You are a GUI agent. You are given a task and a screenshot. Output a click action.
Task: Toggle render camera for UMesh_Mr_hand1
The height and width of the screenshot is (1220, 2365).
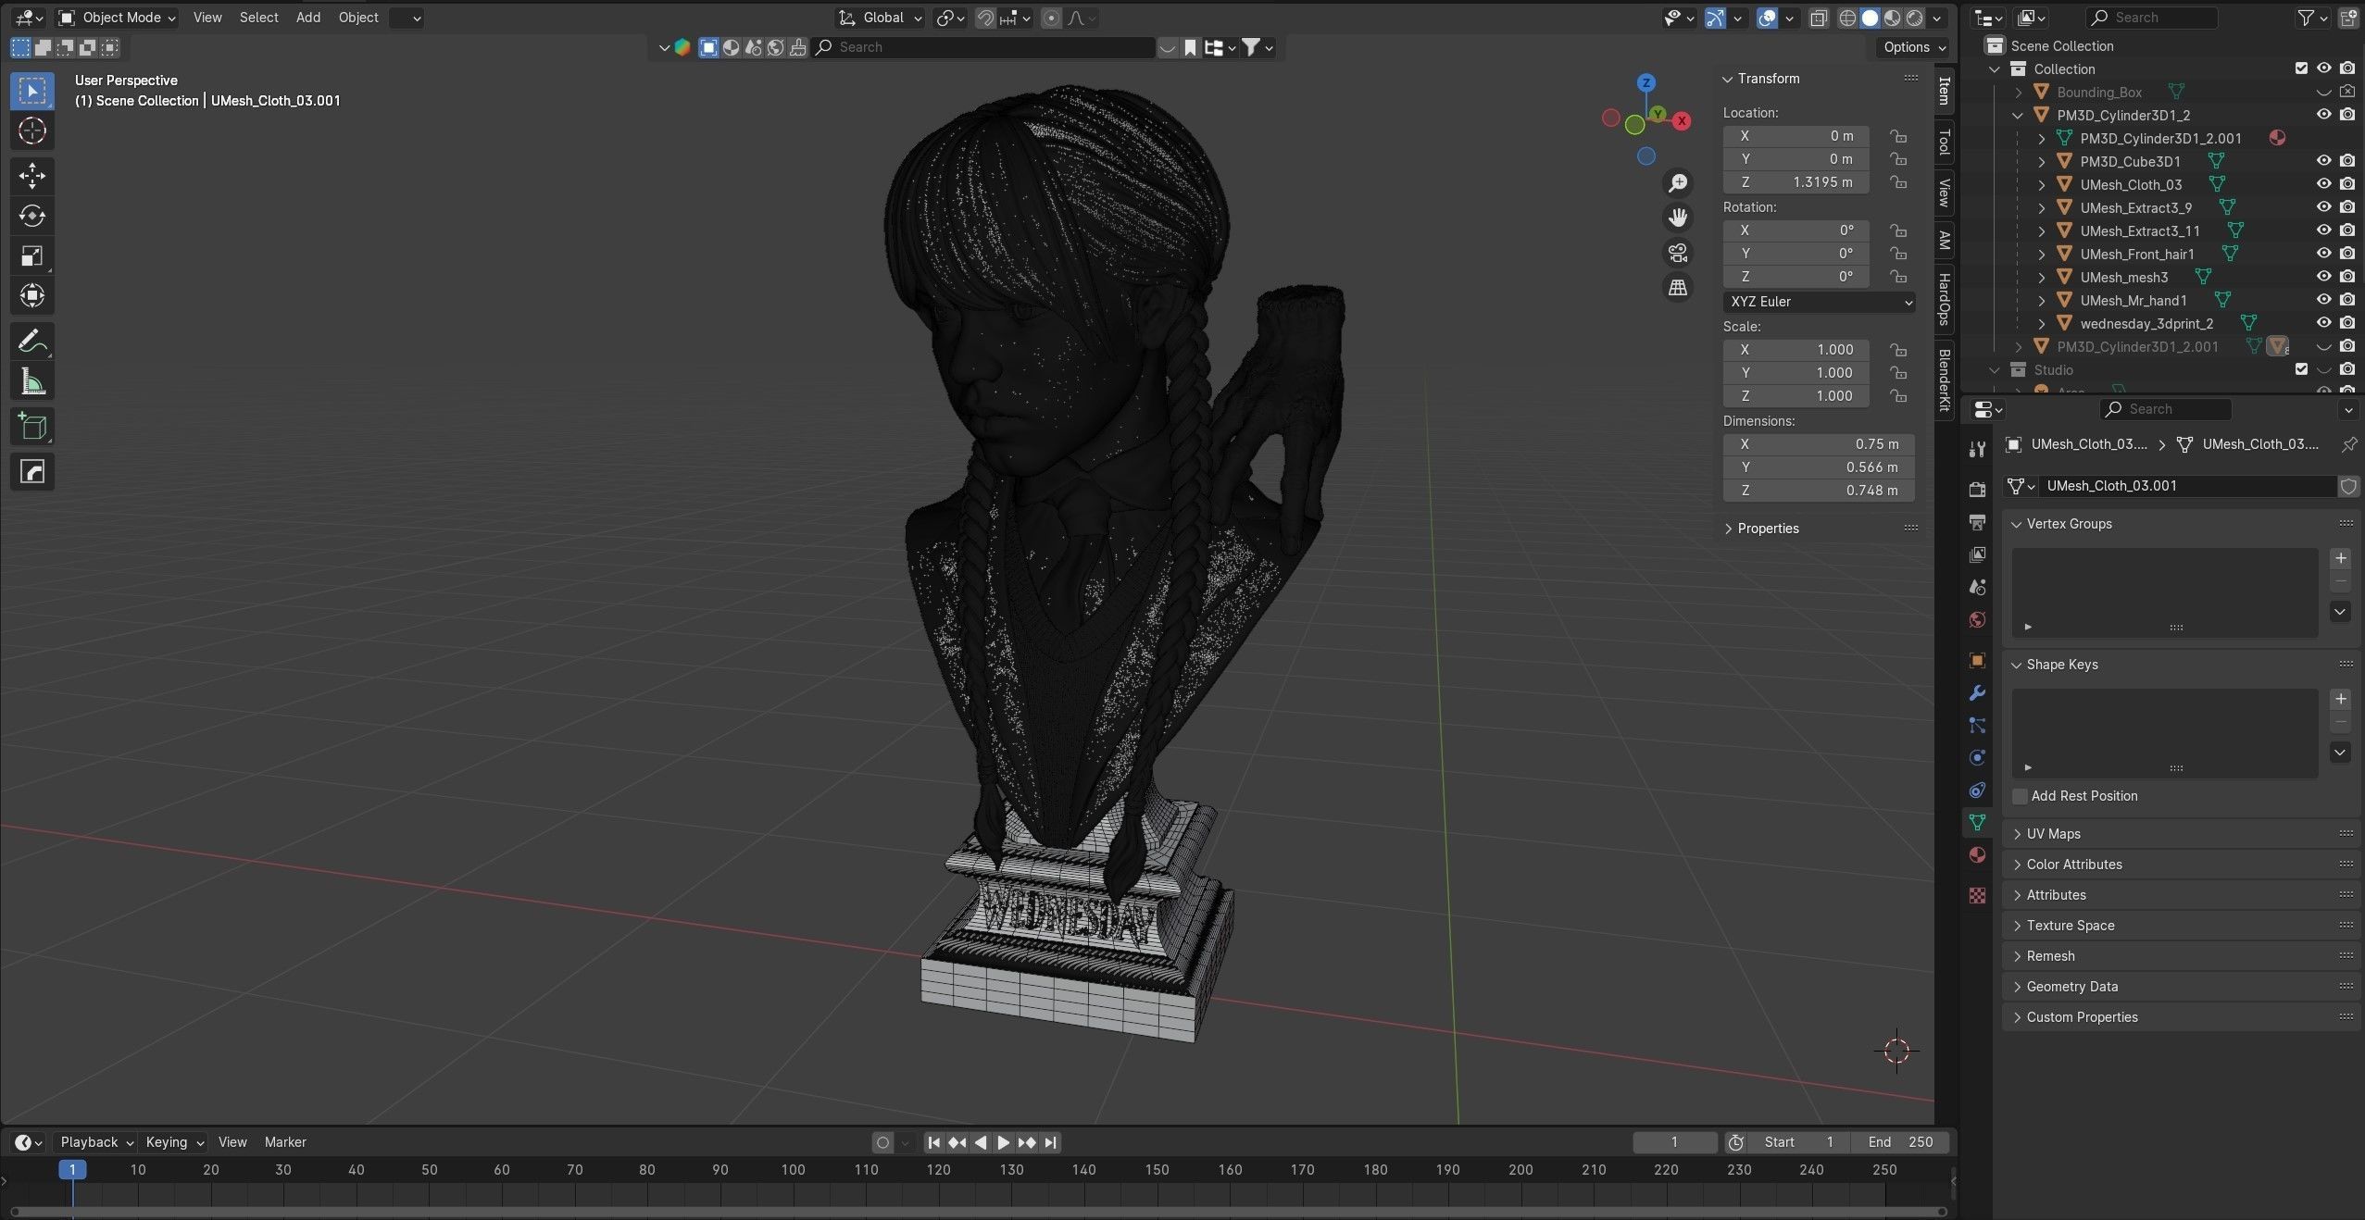click(2347, 300)
